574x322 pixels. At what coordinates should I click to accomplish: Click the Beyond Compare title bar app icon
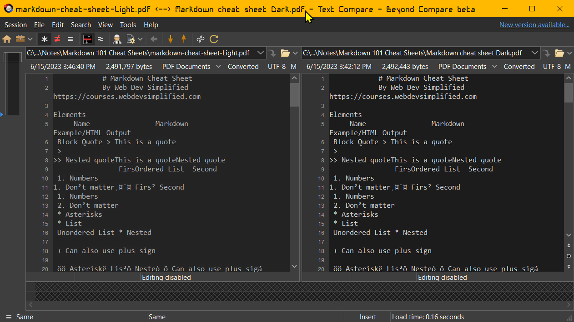click(x=8, y=9)
